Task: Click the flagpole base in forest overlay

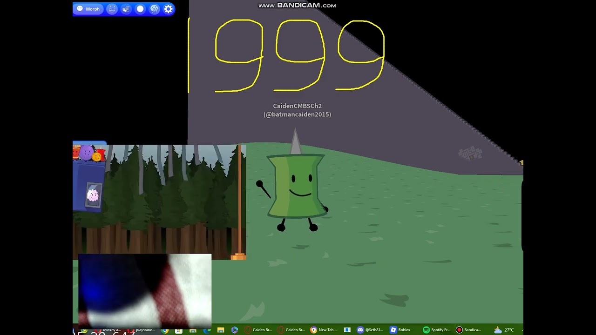Action: pos(238,256)
